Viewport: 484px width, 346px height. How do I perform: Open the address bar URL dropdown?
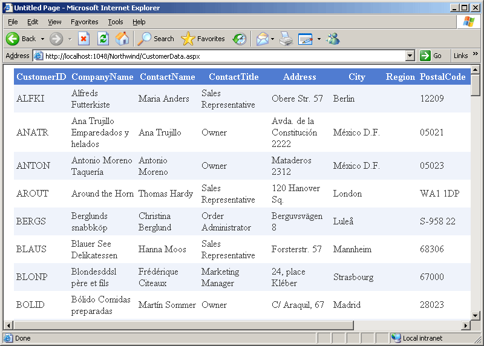[410, 56]
